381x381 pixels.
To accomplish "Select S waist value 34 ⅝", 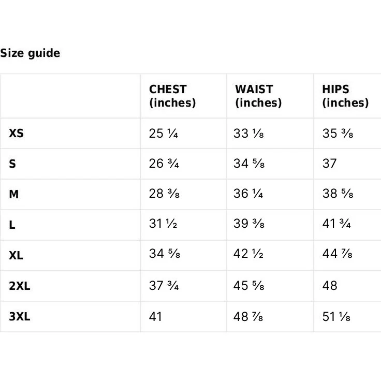I will (249, 163).
